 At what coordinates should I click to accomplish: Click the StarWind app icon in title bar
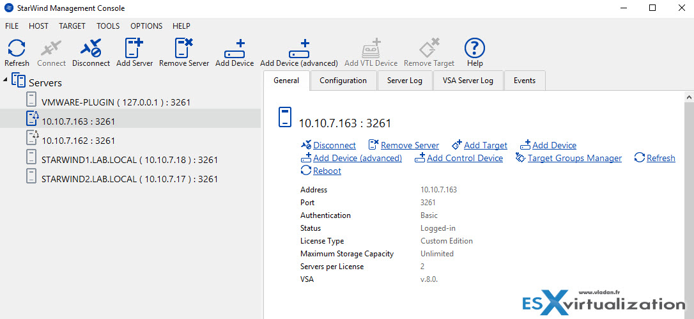(8, 8)
